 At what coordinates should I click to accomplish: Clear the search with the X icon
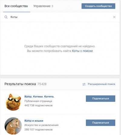(114, 17)
